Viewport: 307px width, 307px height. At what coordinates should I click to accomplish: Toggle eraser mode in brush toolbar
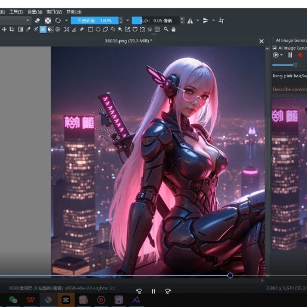[x=37, y=21]
